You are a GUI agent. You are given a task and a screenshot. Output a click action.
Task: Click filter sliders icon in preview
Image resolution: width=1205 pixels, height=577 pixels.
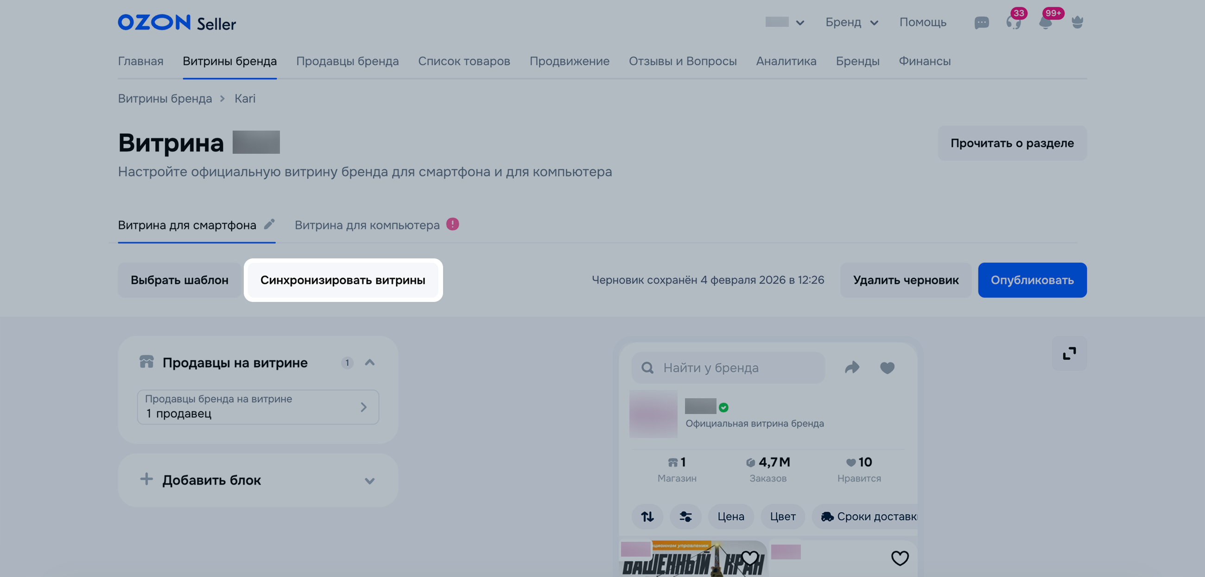[685, 516]
